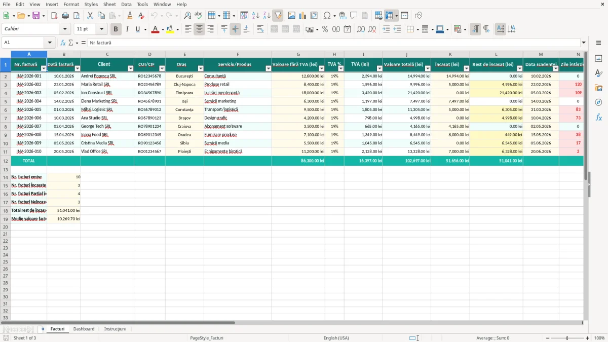Expand font color dropdown arrow
The width and height of the screenshot is (608, 342).
162,29
